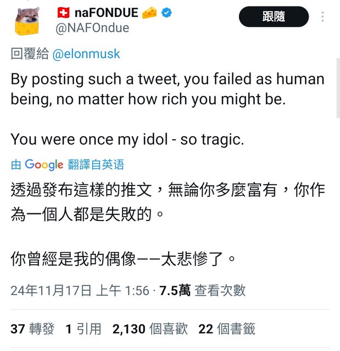Screen dimensions: 340x351
Task: Click the Swiss flag emoji in name
Action: coord(63,13)
